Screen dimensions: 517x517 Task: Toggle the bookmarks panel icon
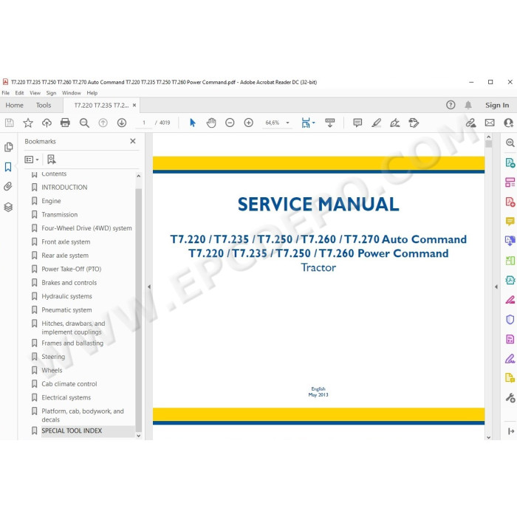[x=8, y=167]
